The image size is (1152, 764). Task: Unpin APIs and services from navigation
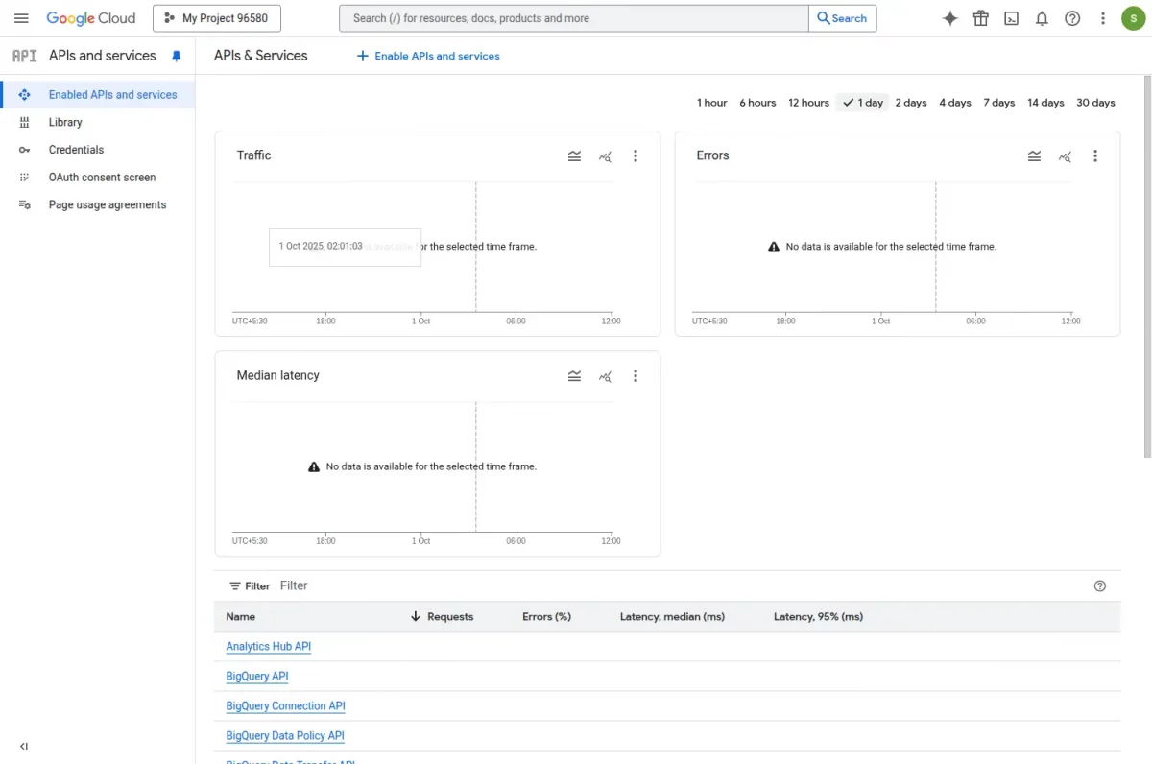[176, 57]
